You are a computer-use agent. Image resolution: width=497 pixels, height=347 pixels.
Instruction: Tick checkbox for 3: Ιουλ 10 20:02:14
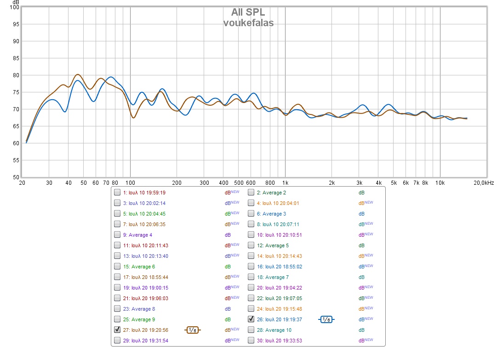click(x=117, y=203)
